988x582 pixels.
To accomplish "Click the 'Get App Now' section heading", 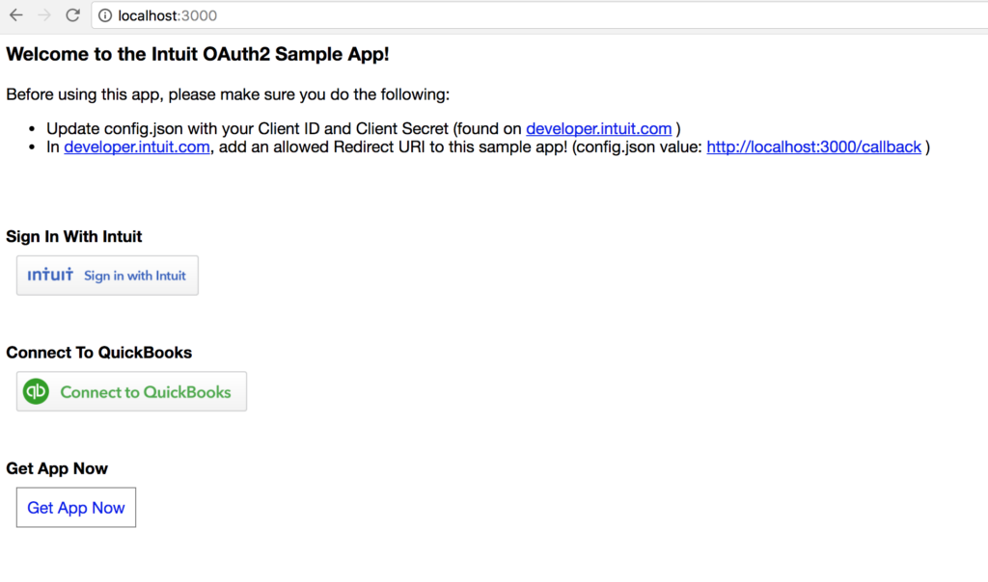I will [57, 468].
